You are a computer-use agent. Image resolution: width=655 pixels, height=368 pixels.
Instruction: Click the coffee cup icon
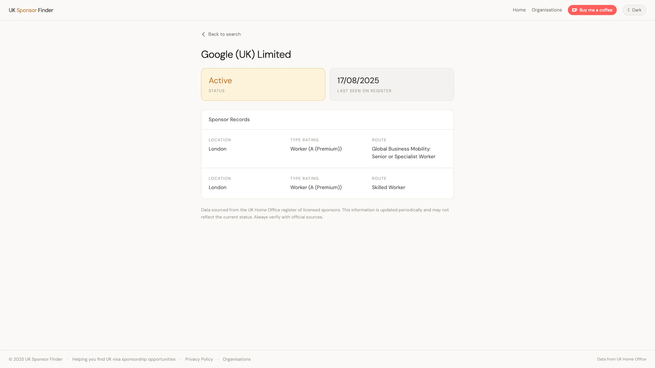point(574,10)
